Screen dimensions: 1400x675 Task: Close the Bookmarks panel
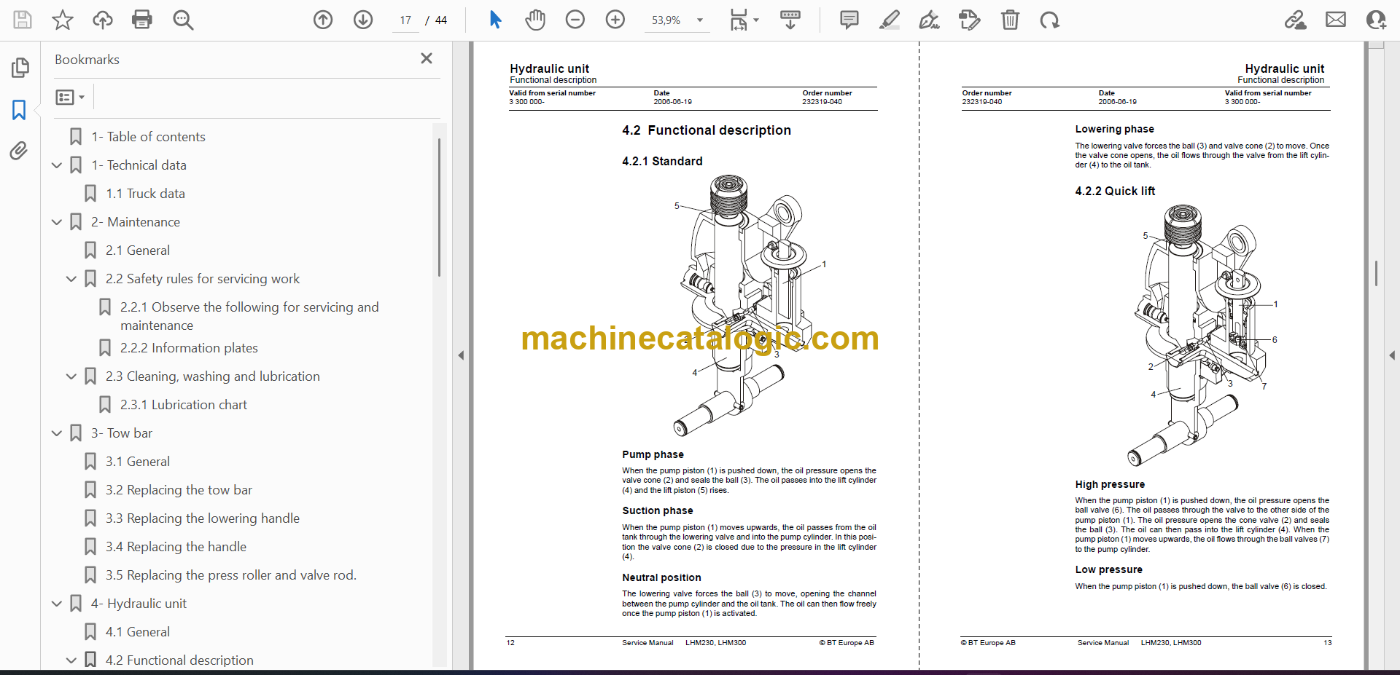coord(427,58)
